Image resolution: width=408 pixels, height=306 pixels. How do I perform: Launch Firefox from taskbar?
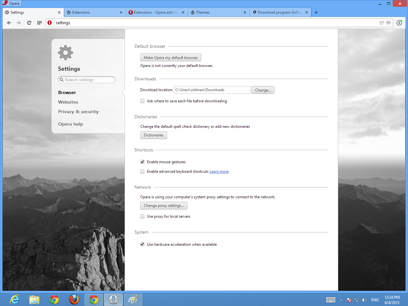[x=74, y=300]
